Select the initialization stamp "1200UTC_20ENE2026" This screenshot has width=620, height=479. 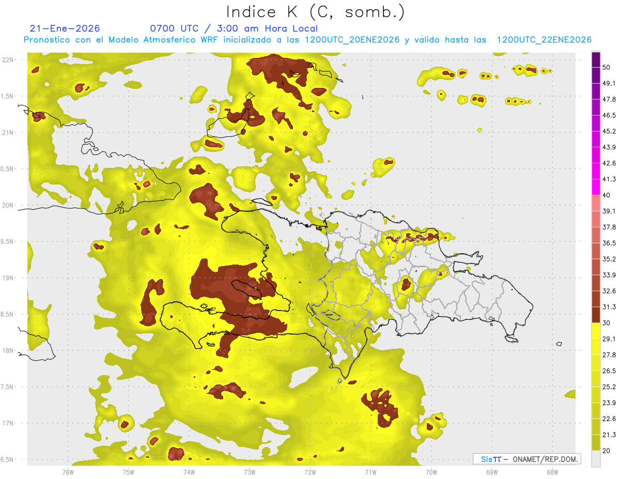pyautogui.click(x=352, y=40)
